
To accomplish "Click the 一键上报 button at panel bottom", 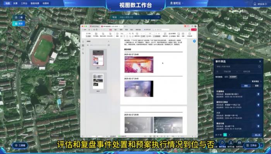I will tap(257, 135).
